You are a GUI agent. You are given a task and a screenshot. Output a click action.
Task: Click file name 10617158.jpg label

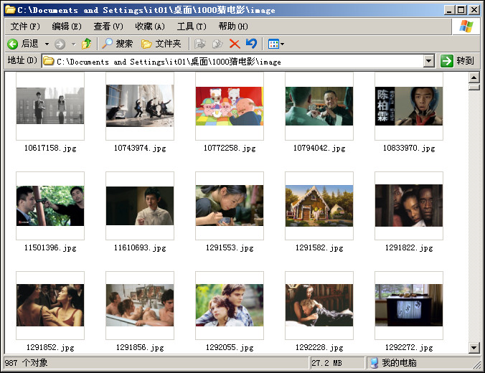[50, 148]
